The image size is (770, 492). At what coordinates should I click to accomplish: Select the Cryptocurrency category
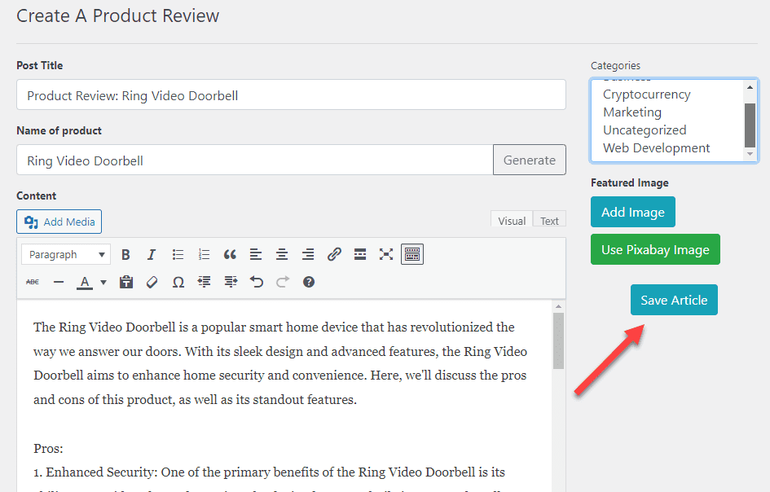(x=647, y=94)
